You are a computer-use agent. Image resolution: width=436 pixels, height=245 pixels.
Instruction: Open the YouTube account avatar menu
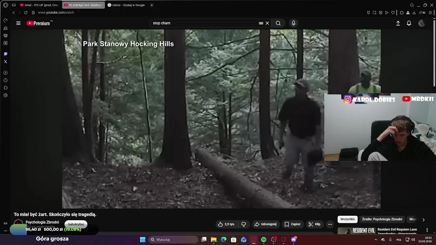[x=422, y=23]
